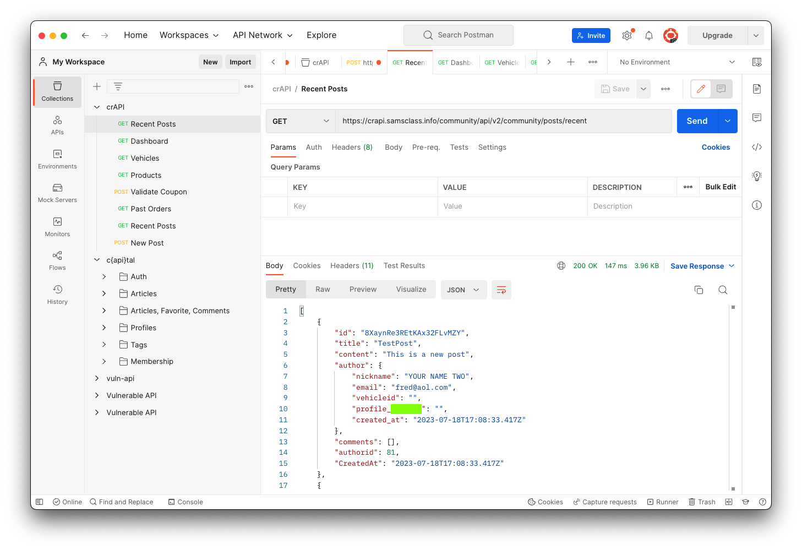This screenshot has height=550, width=802.
Task: Copy the response body
Action: coord(699,290)
